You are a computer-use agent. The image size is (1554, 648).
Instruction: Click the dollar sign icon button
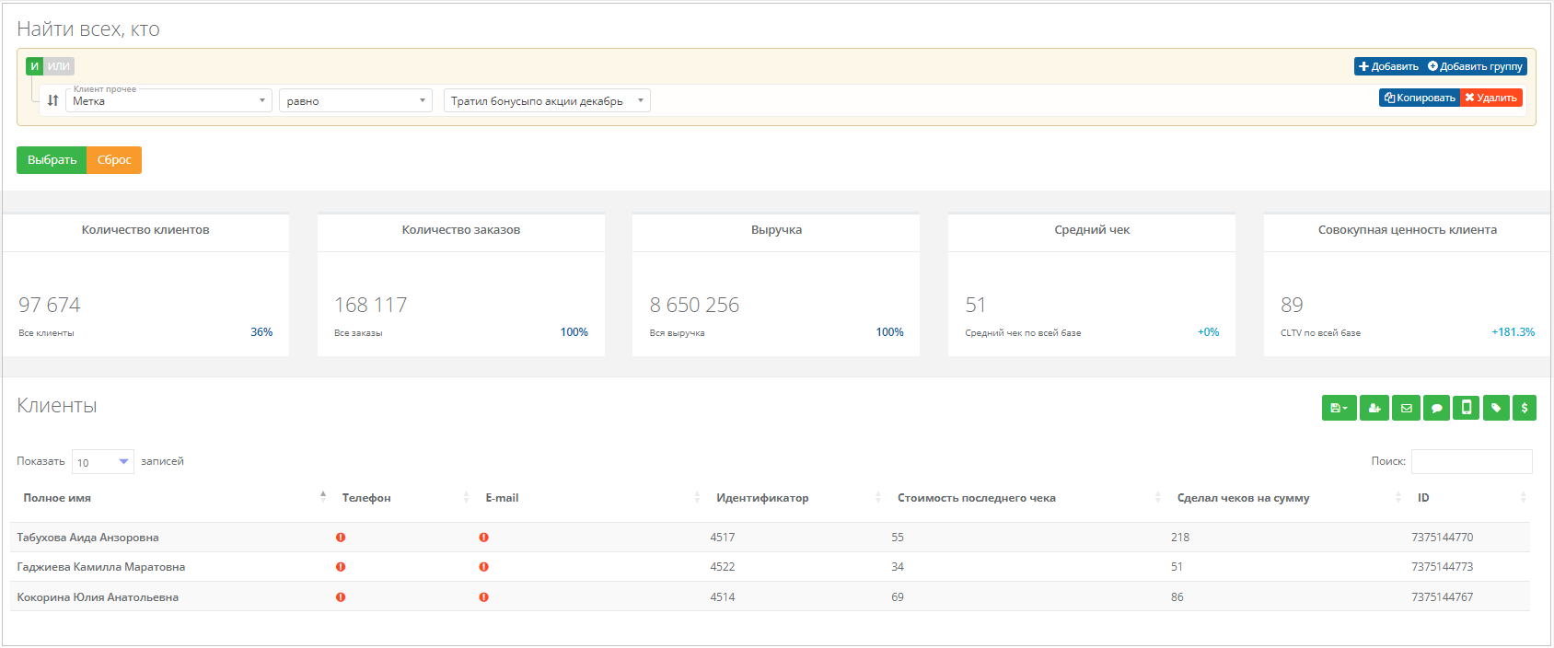coord(1525,408)
